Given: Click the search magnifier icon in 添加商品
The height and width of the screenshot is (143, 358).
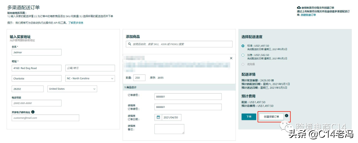Looking at the screenshot, I should (x=129, y=44).
